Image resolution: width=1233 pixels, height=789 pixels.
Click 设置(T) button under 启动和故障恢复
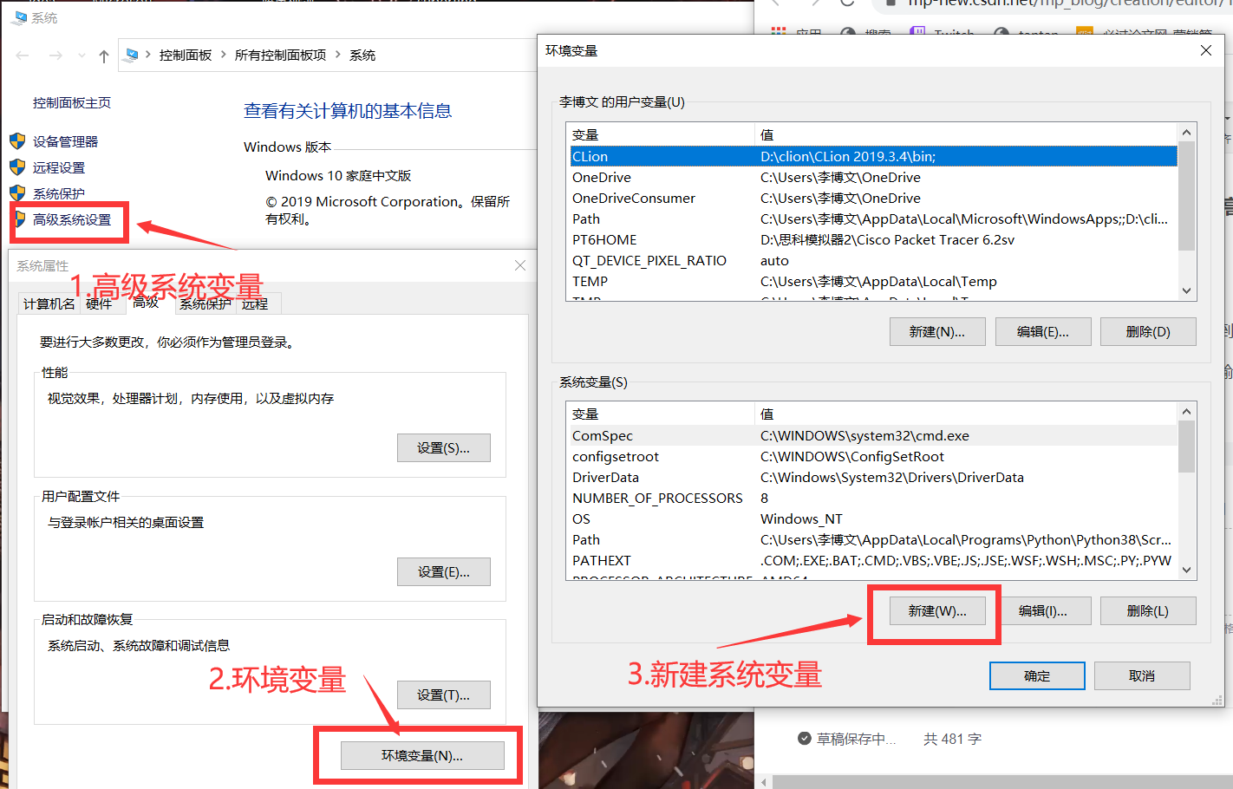click(x=443, y=695)
